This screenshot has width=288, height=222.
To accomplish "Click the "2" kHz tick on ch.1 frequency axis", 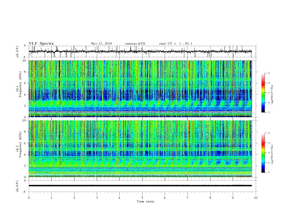I will pyautogui.click(x=25, y=106).
